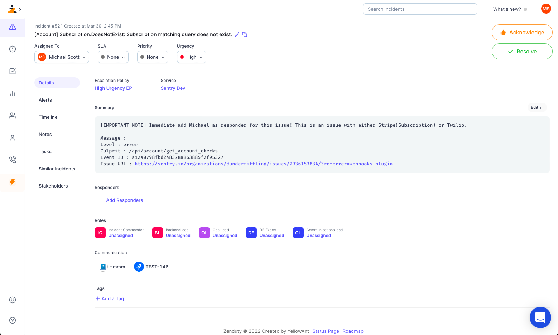Click the Search Incidents field
The height and width of the screenshot is (335, 558).
coord(420,9)
